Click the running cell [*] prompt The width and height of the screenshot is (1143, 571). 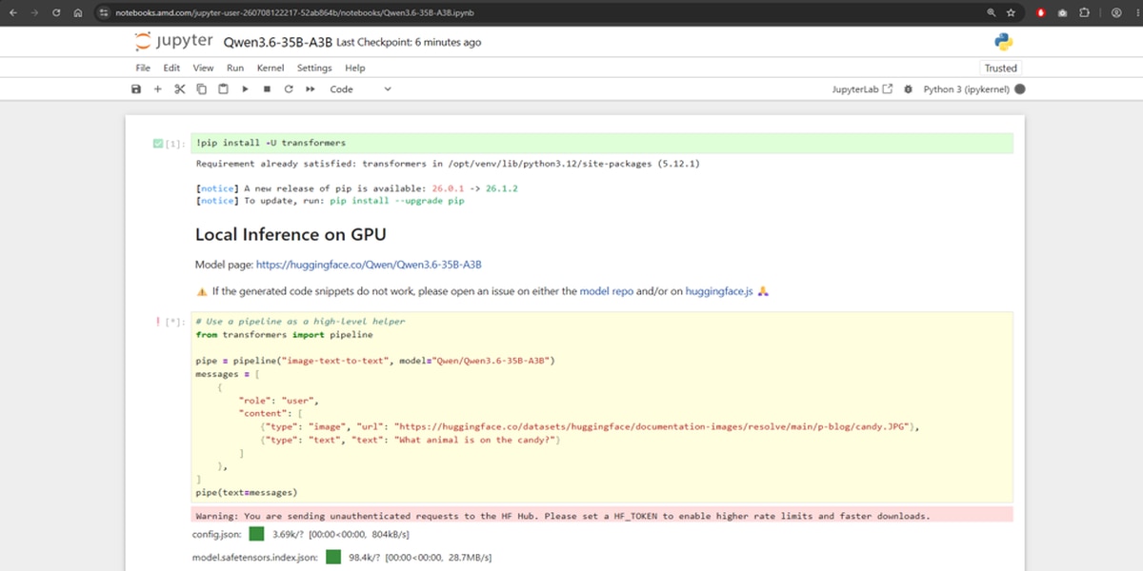[174, 322]
